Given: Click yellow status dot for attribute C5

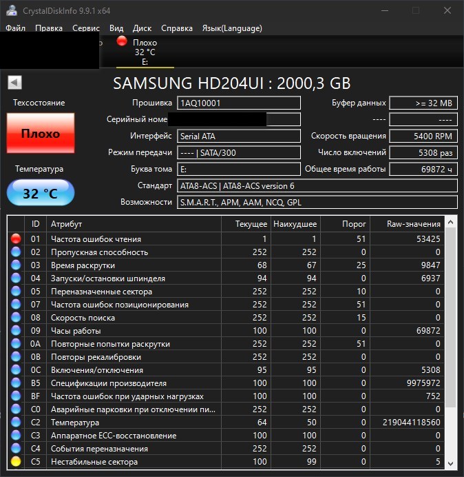Looking at the screenshot, I should pos(16,461).
